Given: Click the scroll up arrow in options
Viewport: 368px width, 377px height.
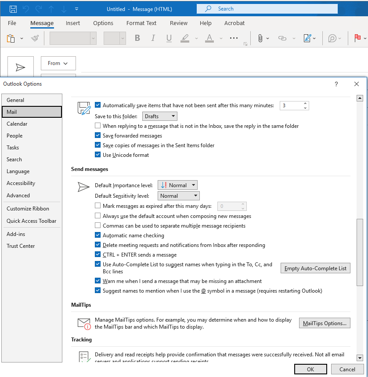Looking at the screenshot, I should pyautogui.click(x=360, y=98).
